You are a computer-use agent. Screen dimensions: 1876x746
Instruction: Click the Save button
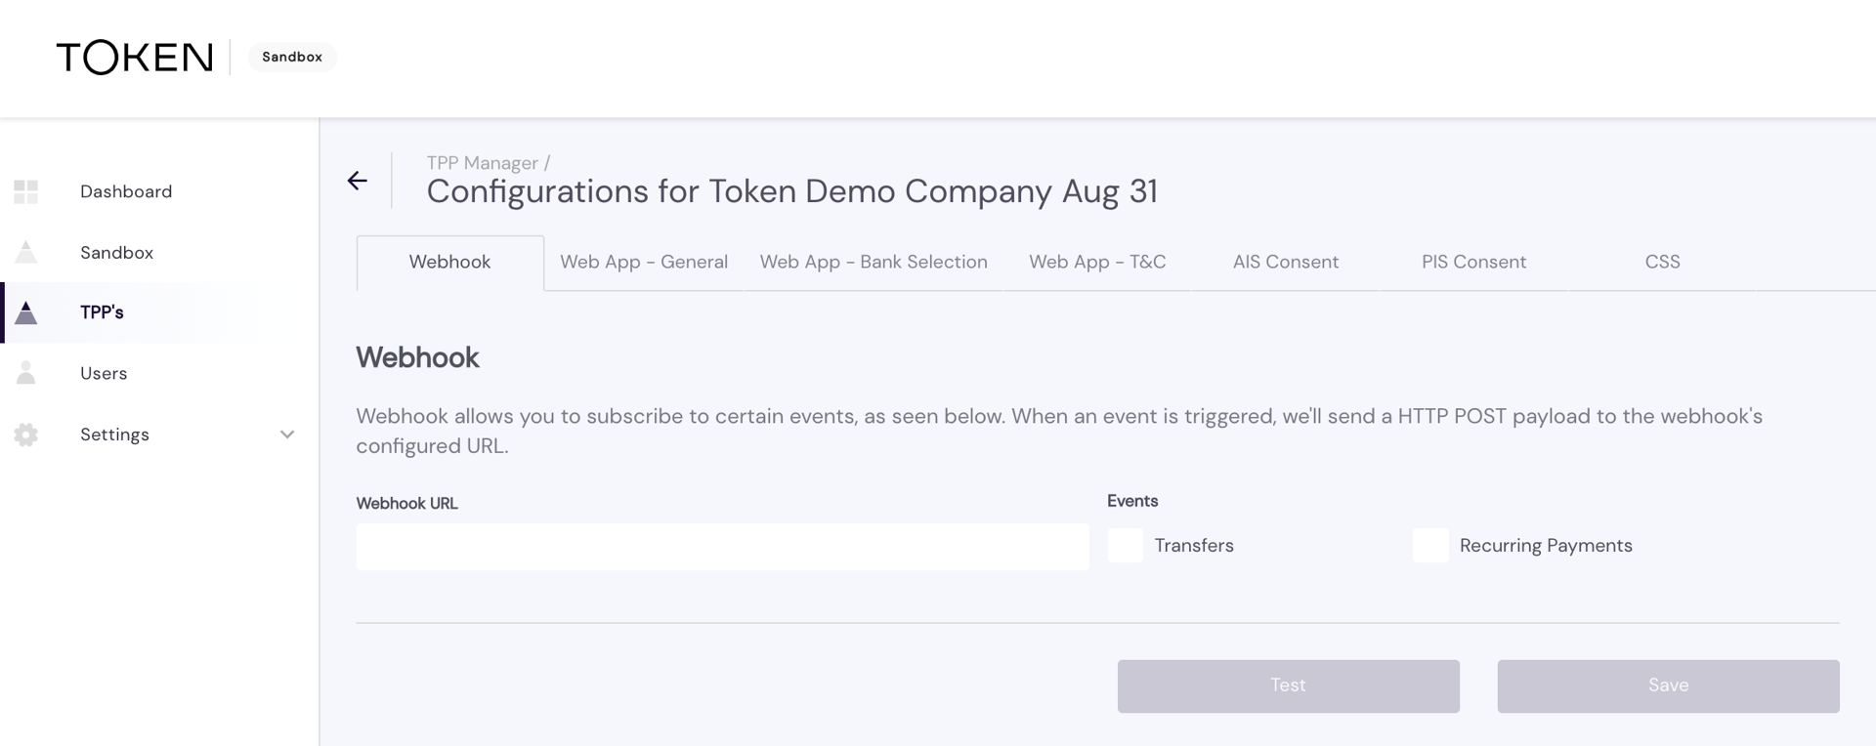click(1668, 685)
